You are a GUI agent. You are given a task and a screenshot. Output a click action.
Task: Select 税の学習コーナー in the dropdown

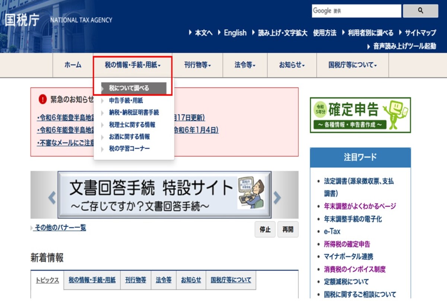[129, 148]
